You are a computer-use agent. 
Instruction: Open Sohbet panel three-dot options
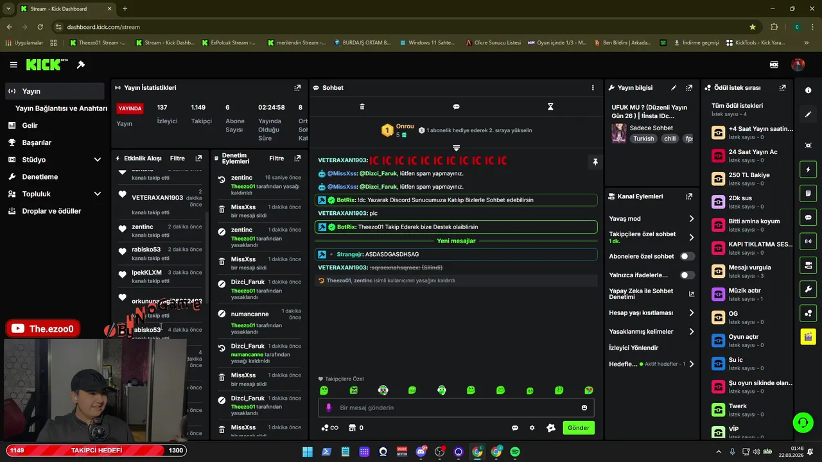pos(593,88)
